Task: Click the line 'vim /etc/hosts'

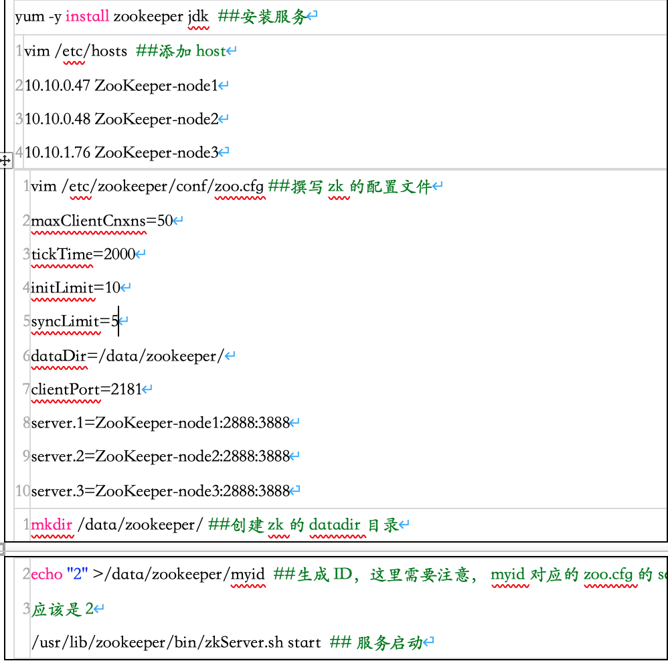Action: [76, 51]
